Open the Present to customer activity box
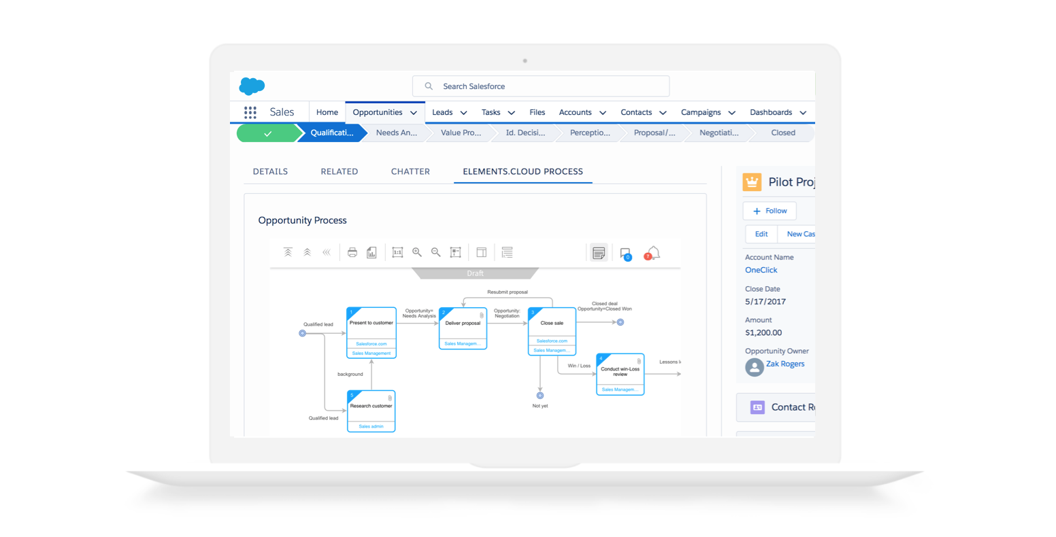Image resolution: width=1056 pixels, height=537 pixels. tap(372, 332)
